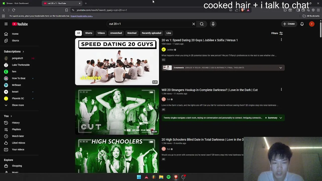Open the Windows Start button
Image resolution: width=322 pixels, height=181 pixels.
139,177
